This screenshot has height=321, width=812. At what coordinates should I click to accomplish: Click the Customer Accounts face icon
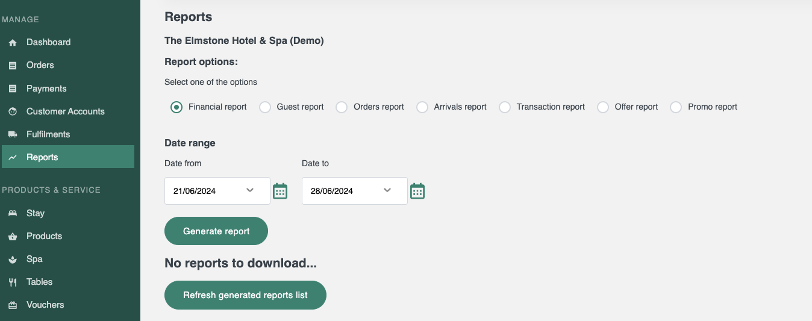click(x=13, y=111)
